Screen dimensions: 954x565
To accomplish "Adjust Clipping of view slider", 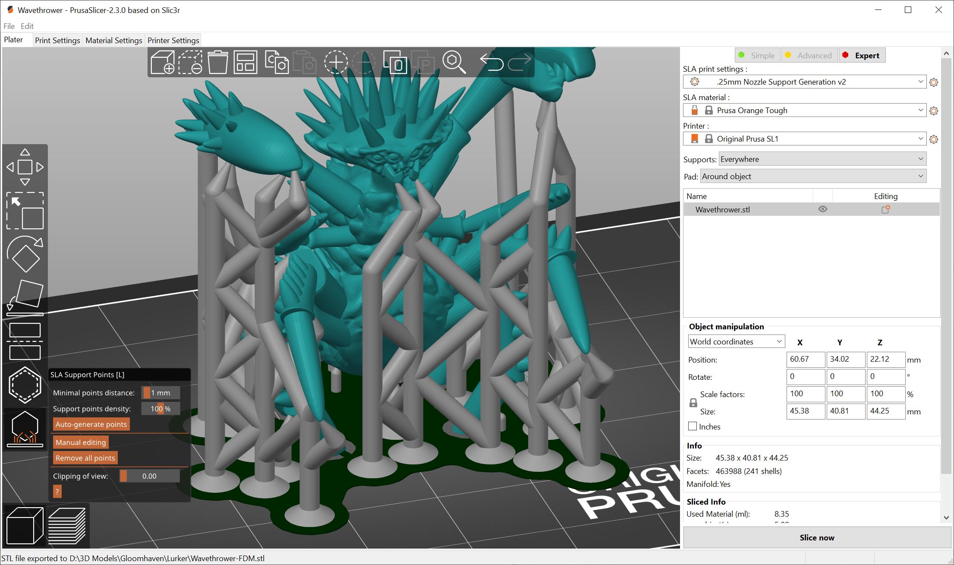I will click(149, 476).
